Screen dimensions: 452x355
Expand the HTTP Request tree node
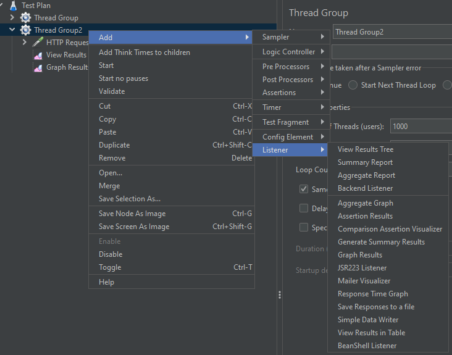(25, 42)
